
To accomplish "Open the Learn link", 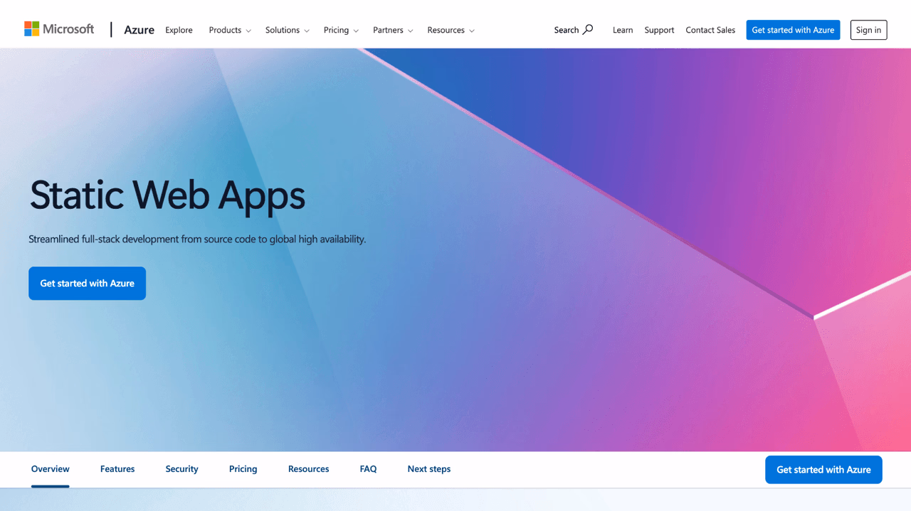I will [x=623, y=30].
